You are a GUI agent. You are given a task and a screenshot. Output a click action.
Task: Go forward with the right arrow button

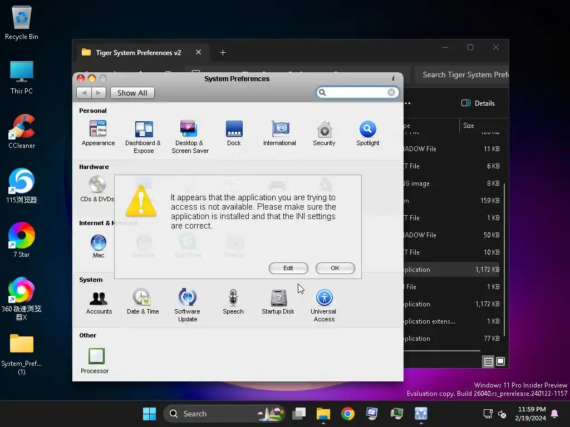tap(99, 93)
